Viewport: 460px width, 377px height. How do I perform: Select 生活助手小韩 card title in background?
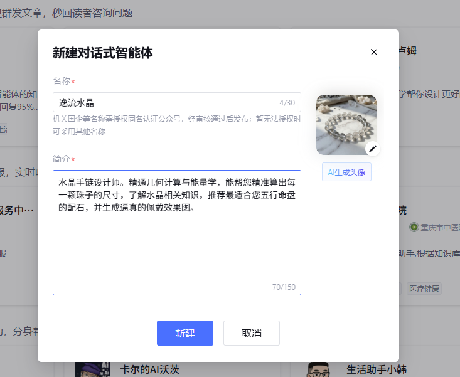[377, 369]
